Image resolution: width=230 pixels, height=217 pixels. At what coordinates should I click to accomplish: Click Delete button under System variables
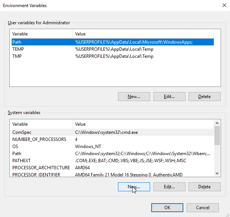[204, 186]
